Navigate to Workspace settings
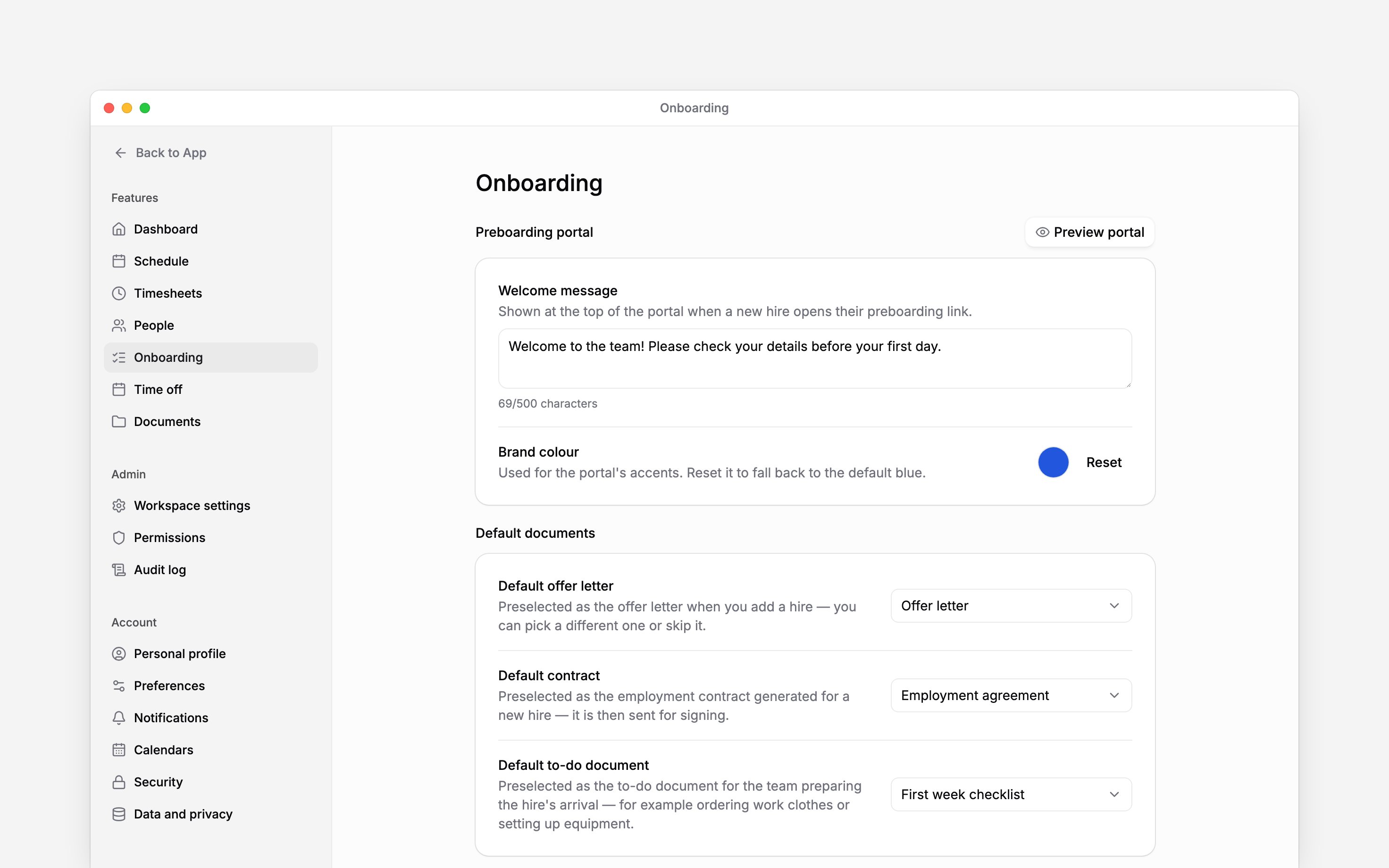Image resolution: width=1389 pixels, height=868 pixels. coord(210,506)
